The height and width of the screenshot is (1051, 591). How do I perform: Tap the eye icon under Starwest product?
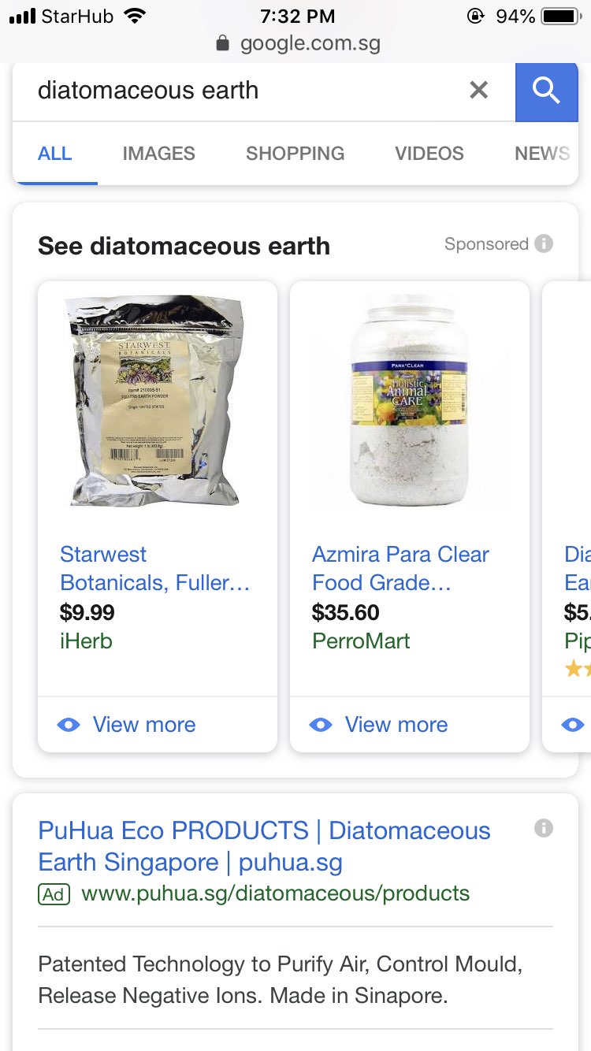pyautogui.click(x=69, y=725)
